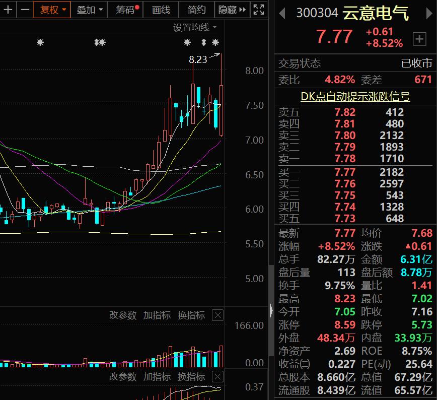Open the 叠加 overlay dropdown
This screenshot has height=400, width=437.
[x=86, y=10]
